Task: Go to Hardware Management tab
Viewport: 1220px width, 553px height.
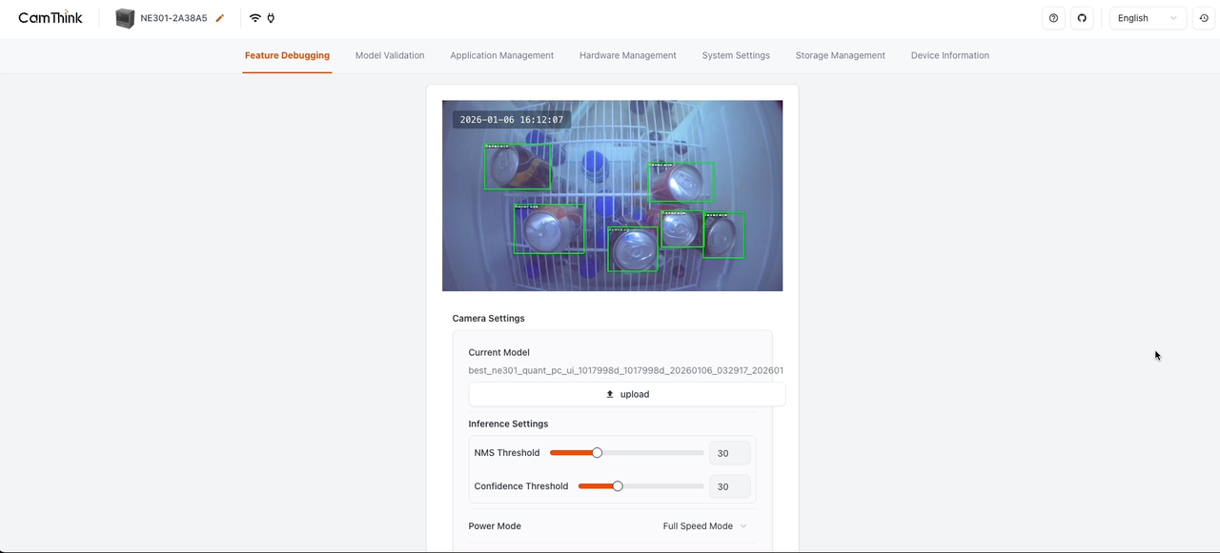Action: [627, 55]
